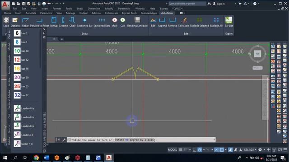289x162 pixels.
Task: Add new drawing tab with plus button
Action: point(62,39)
